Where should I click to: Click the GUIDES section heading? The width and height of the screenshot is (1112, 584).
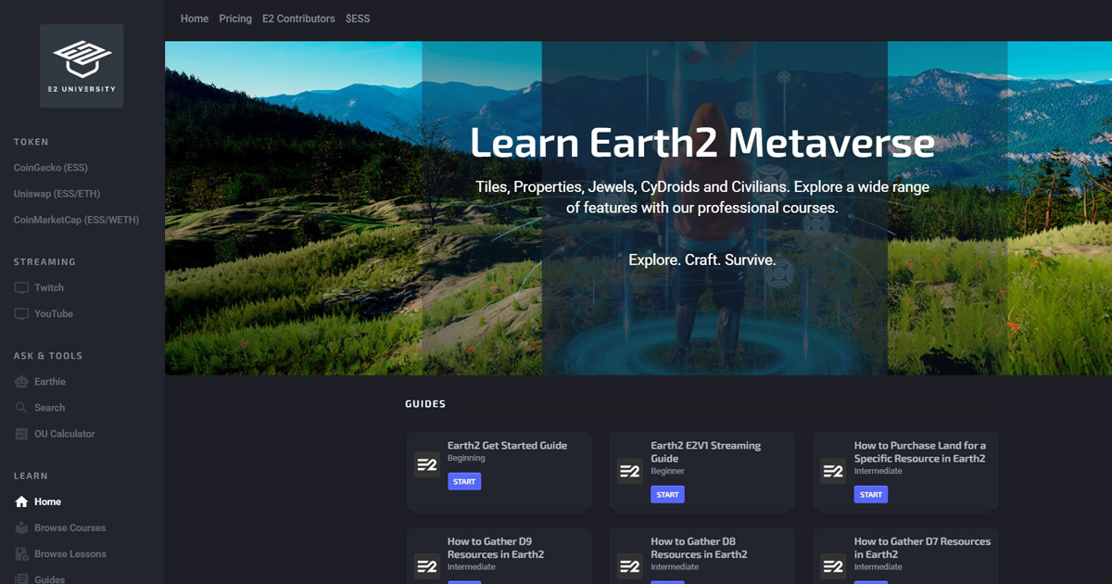[x=425, y=404]
